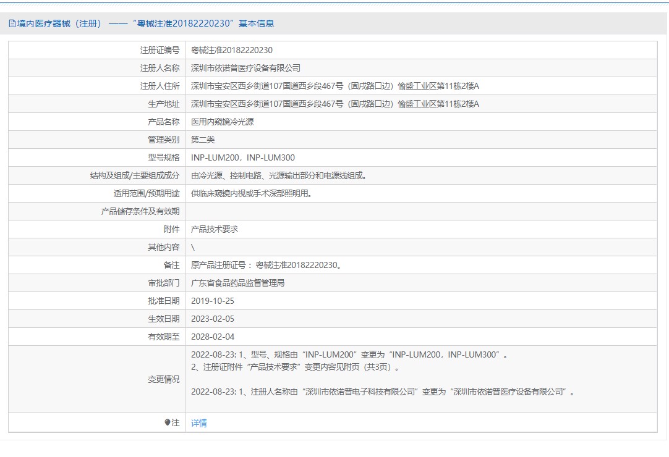Click the 变更情况 label
669x457 pixels.
164,379
